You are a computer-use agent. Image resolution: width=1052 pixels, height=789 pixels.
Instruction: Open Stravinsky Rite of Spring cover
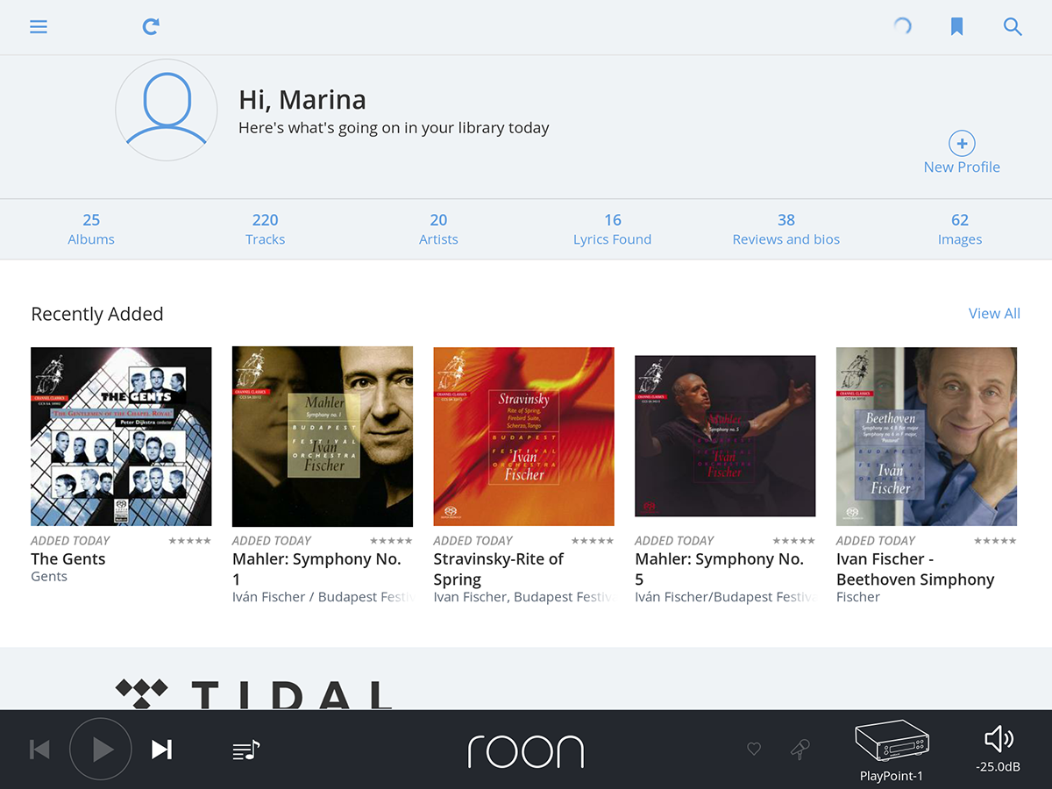click(x=523, y=437)
